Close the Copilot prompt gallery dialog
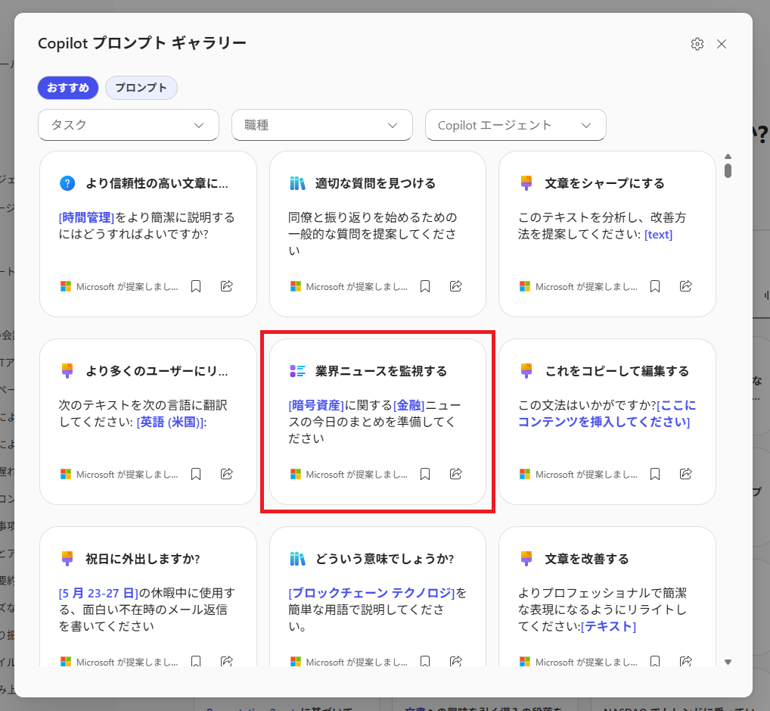The width and height of the screenshot is (770, 711). [x=722, y=44]
